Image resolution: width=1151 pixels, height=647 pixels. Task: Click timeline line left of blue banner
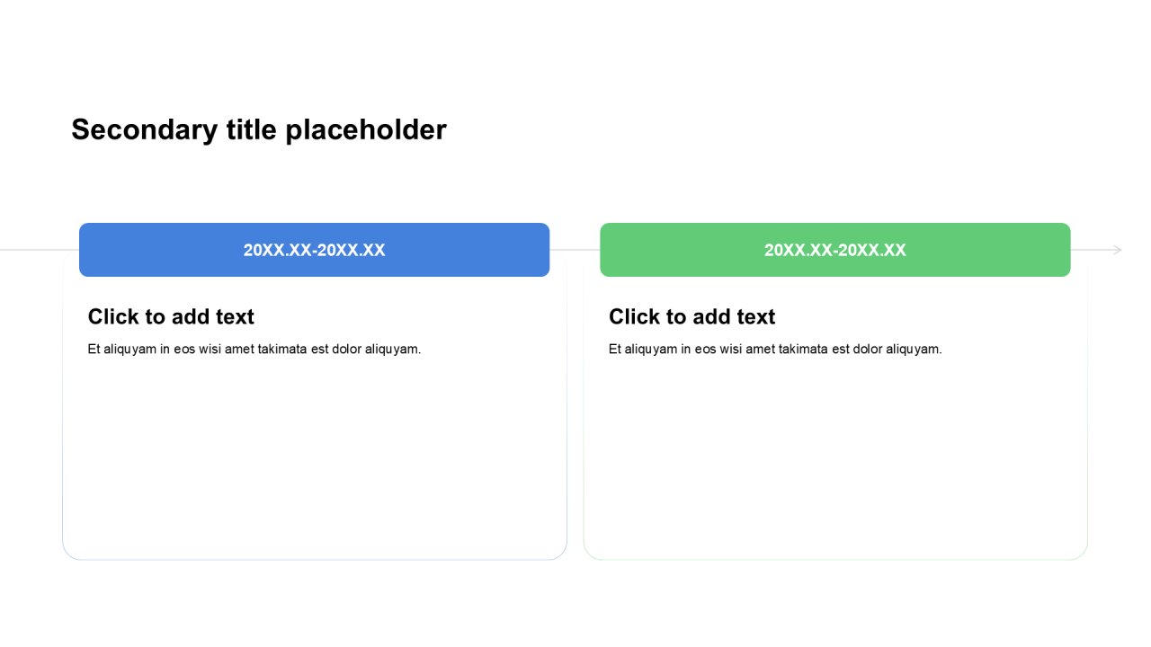tap(36, 250)
